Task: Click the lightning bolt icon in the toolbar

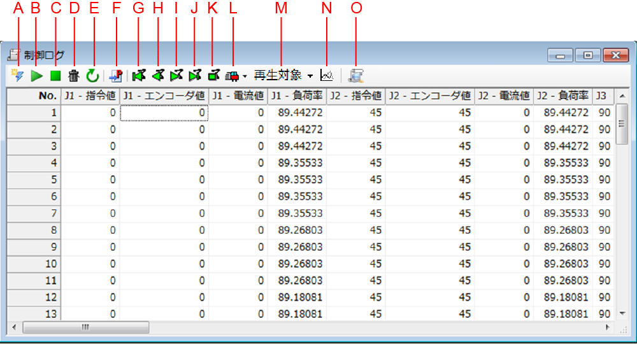Action: pyautogui.click(x=18, y=76)
